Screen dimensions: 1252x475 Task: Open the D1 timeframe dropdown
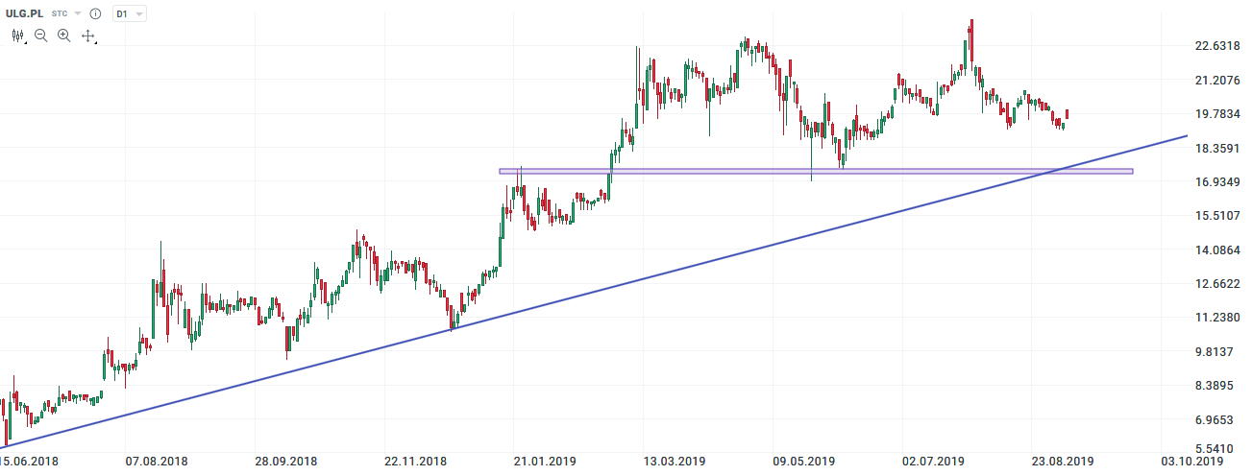(x=129, y=14)
